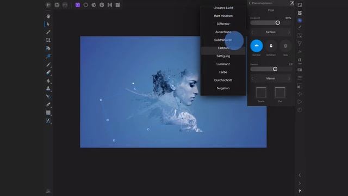Select the Paint Brush tool
The width and height of the screenshot is (348, 196).
coord(48,64)
